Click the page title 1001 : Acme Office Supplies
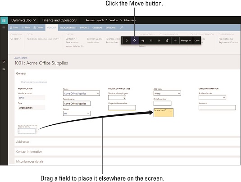 tap(41, 63)
